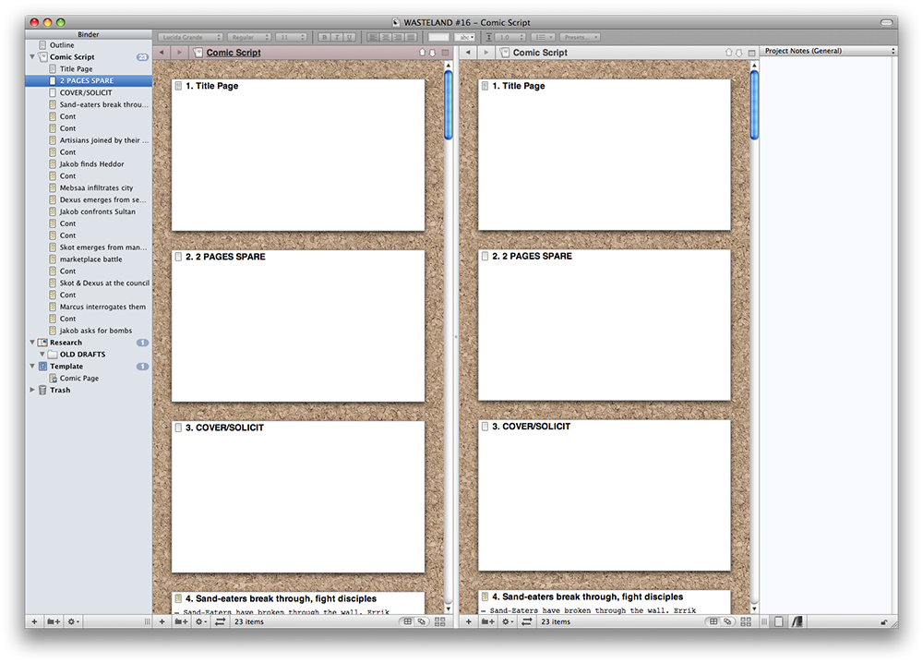Click the add item plus in right editor footer
This screenshot has width=923, height=663.
pyautogui.click(x=468, y=622)
